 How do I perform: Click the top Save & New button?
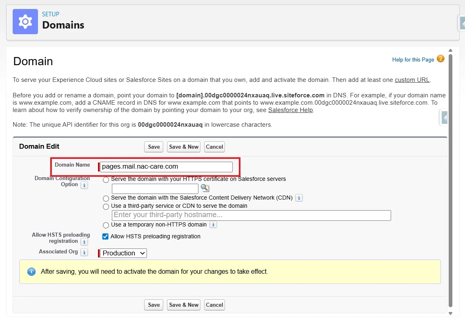[x=184, y=147]
